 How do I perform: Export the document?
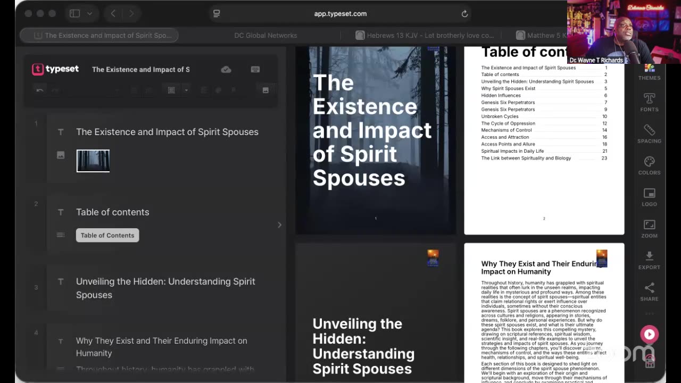tap(649, 260)
